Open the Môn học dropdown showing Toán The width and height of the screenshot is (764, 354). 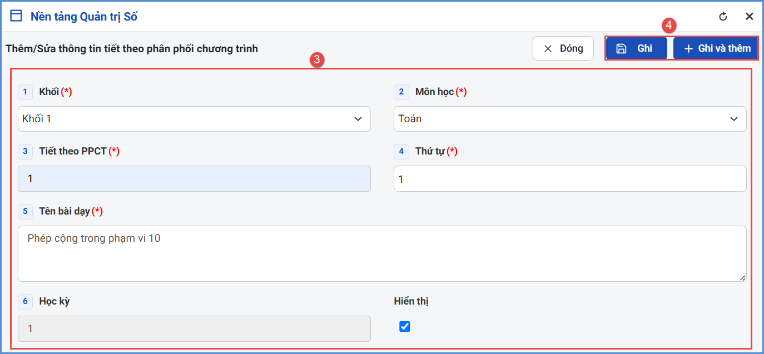[x=570, y=119]
